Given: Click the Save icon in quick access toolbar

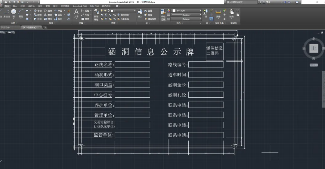Looking at the screenshot, I should [14, 2].
